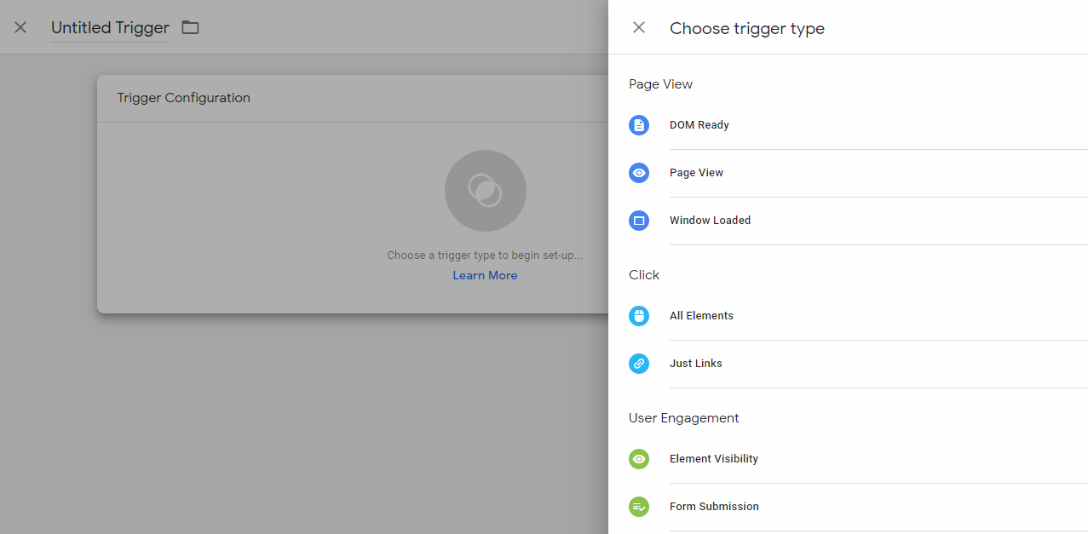Click the Page View section heading
Viewport: 1088px width, 534px height.
click(660, 84)
